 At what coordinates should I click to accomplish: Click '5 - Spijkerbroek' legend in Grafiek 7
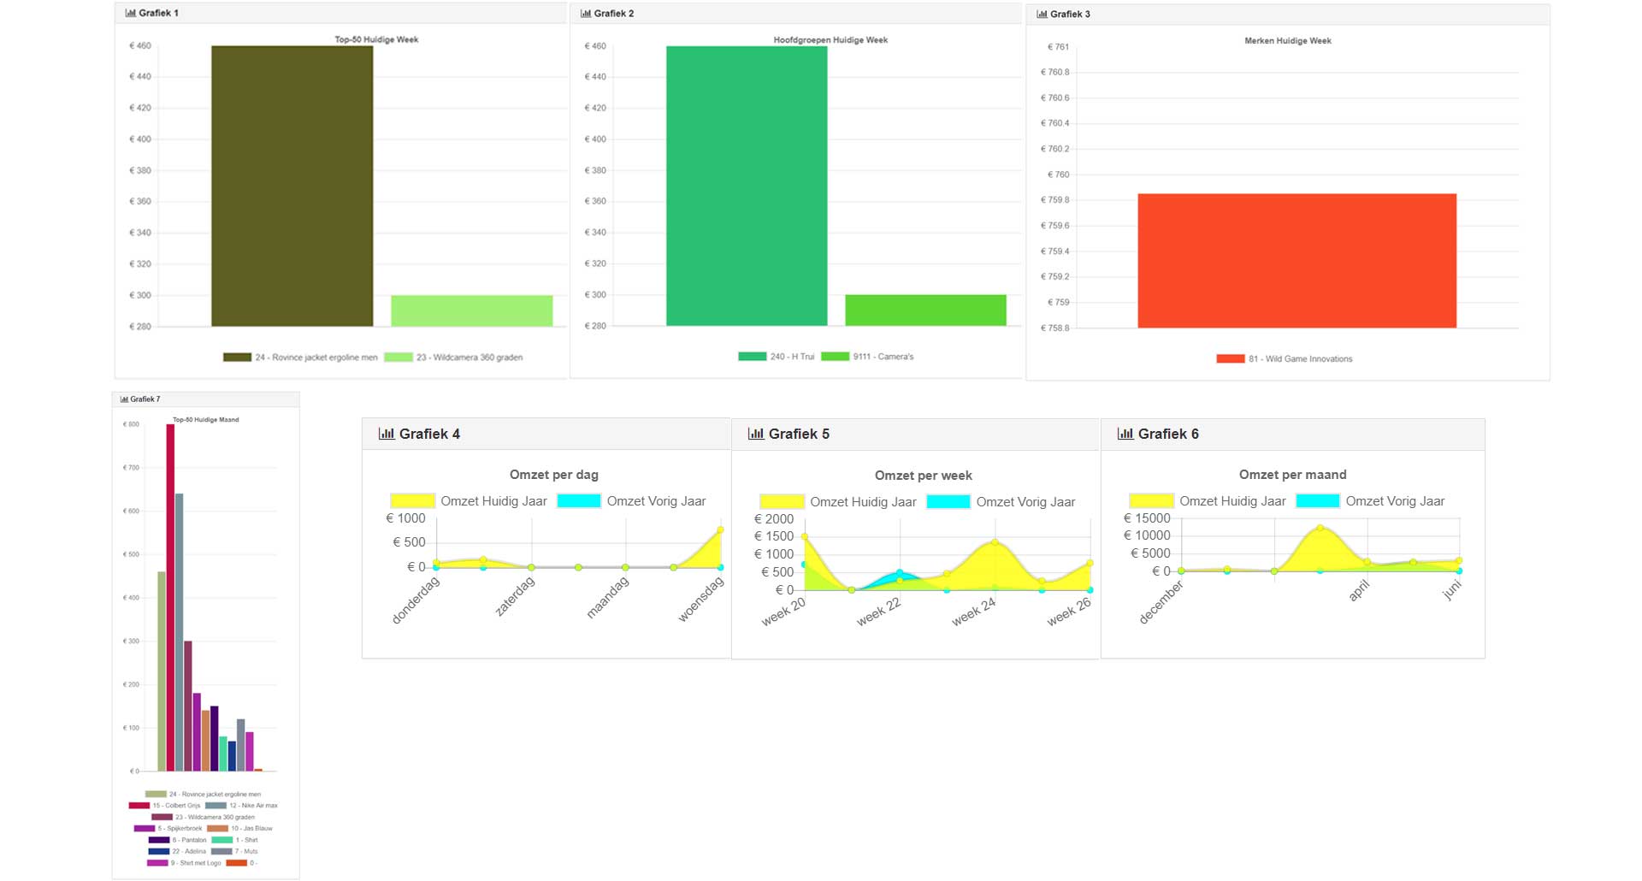pyautogui.click(x=168, y=828)
